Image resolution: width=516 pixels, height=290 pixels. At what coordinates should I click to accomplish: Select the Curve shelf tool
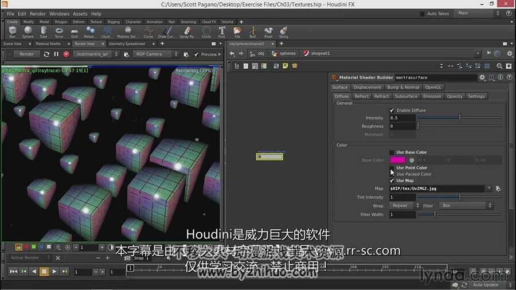[x=148, y=32]
